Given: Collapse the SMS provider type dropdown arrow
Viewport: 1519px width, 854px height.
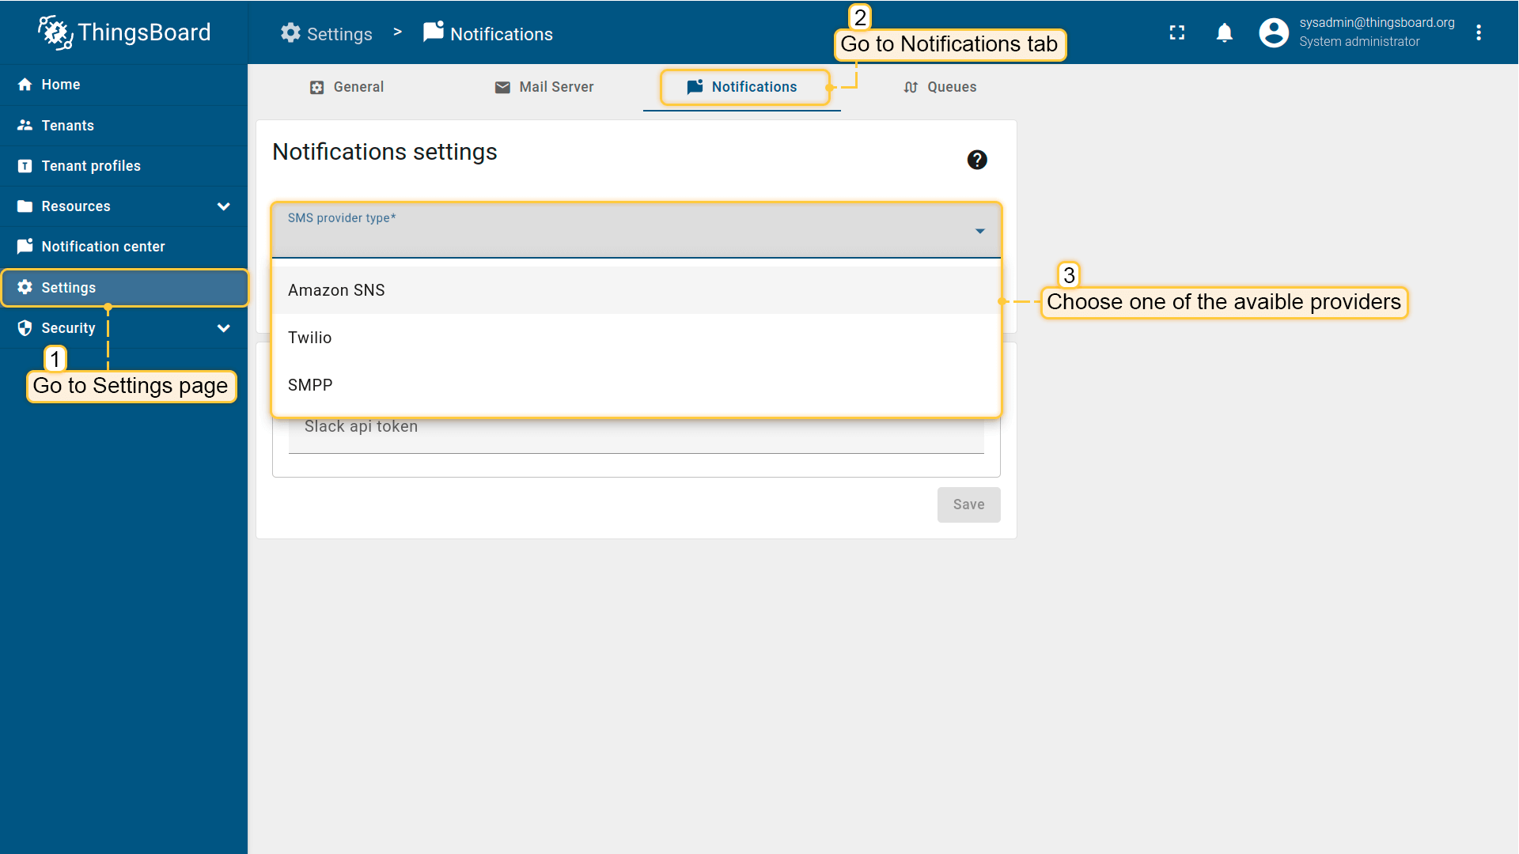Looking at the screenshot, I should [979, 231].
